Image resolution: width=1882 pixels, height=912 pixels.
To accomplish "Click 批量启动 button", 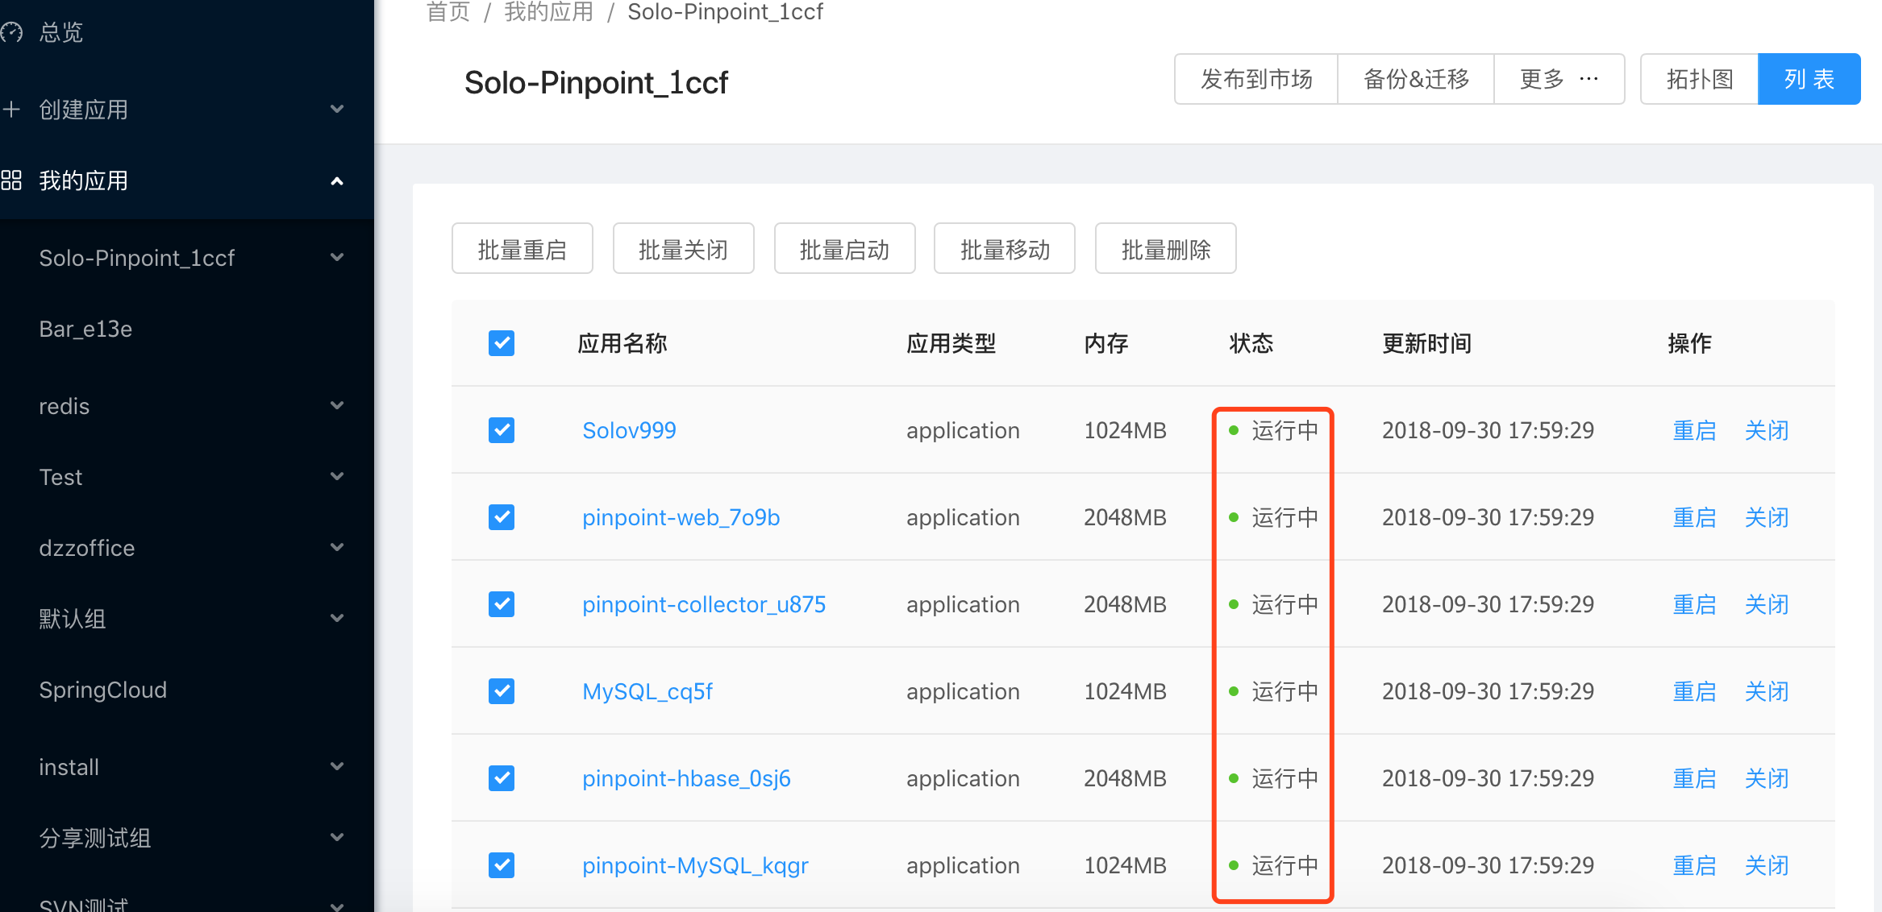I will tap(845, 249).
